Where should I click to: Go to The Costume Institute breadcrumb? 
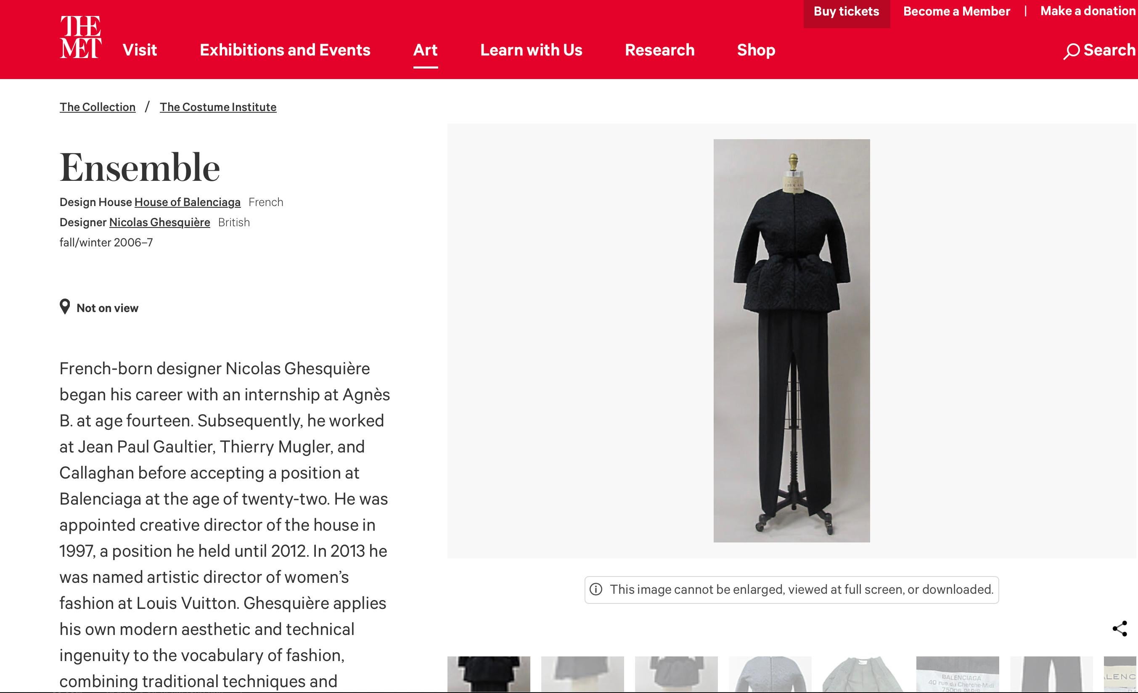[x=218, y=107]
